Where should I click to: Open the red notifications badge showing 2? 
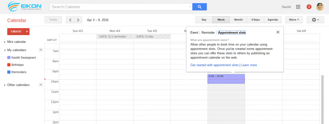tap(309, 7)
